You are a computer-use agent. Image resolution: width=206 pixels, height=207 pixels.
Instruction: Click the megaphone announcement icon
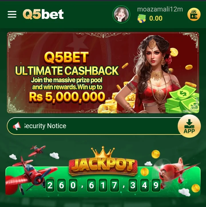click(x=17, y=126)
